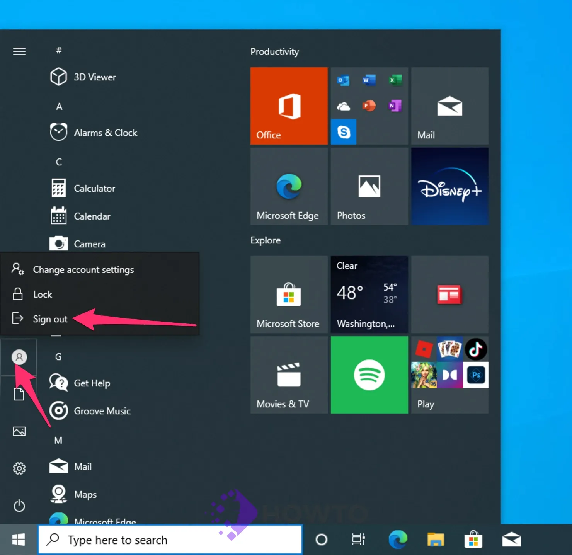Open Roblox in the Play folder
Viewport: 572px width, 555px height.
click(x=424, y=349)
